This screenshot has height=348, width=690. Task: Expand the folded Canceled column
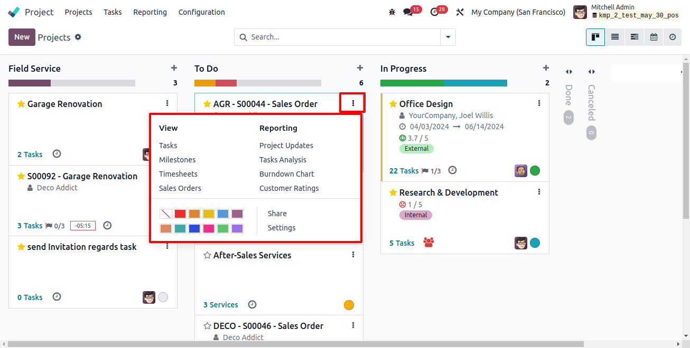tap(591, 72)
